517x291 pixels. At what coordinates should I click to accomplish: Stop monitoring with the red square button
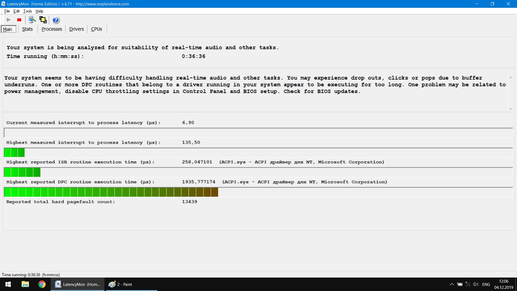click(19, 20)
